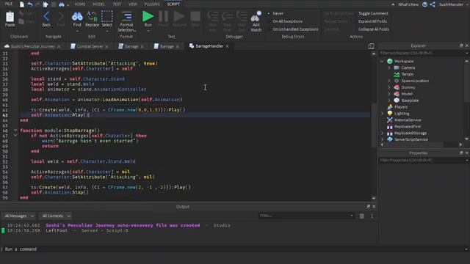Click Toggle Comment action
The height and width of the screenshot is (264, 470).
tap(373, 13)
